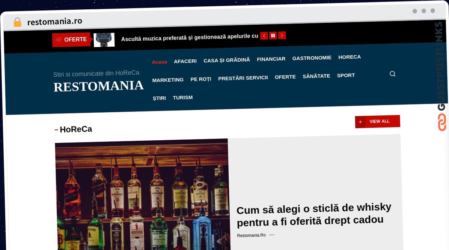Open the TURISM category
449x250 pixels.
click(183, 97)
